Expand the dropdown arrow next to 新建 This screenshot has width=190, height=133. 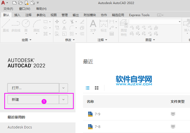coord(63,99)
